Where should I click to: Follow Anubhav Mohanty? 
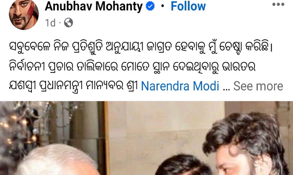[x=188, y=6]
